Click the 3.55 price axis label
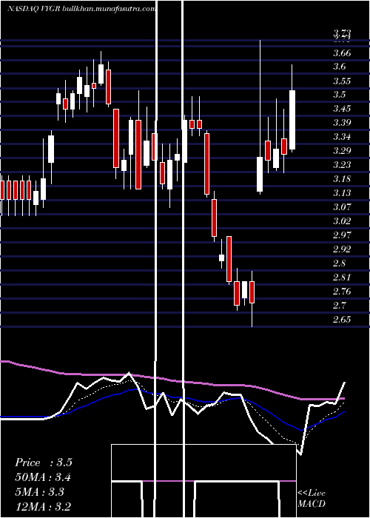This screenshot has width=370, height=518. [x=342, y=81]
